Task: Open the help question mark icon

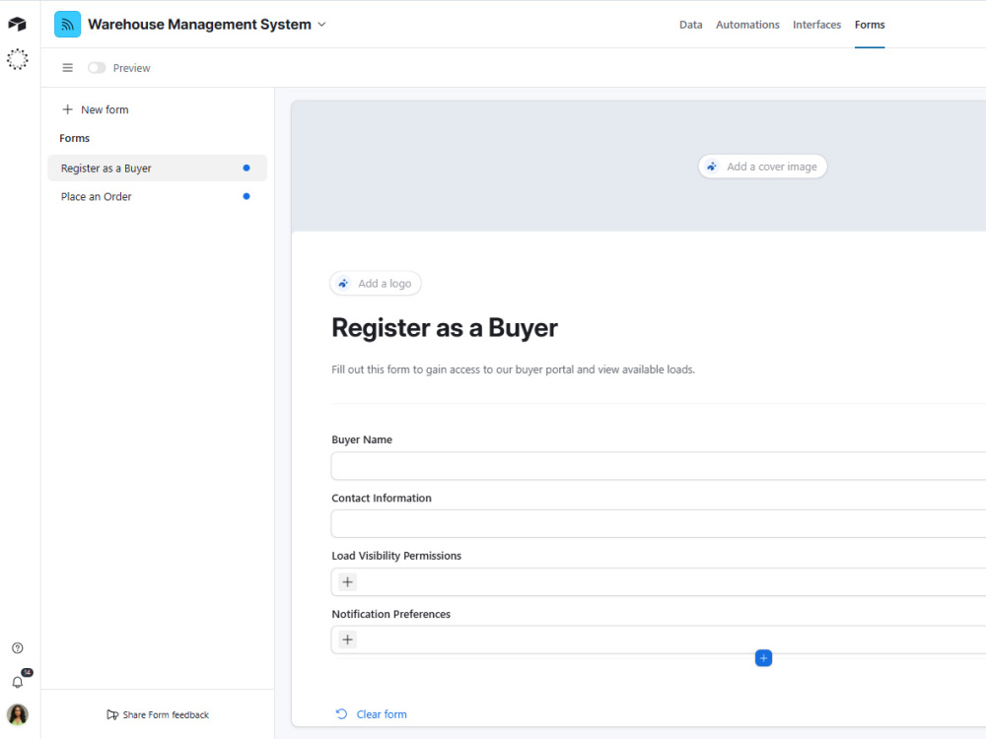Action: tap(18, 648)
